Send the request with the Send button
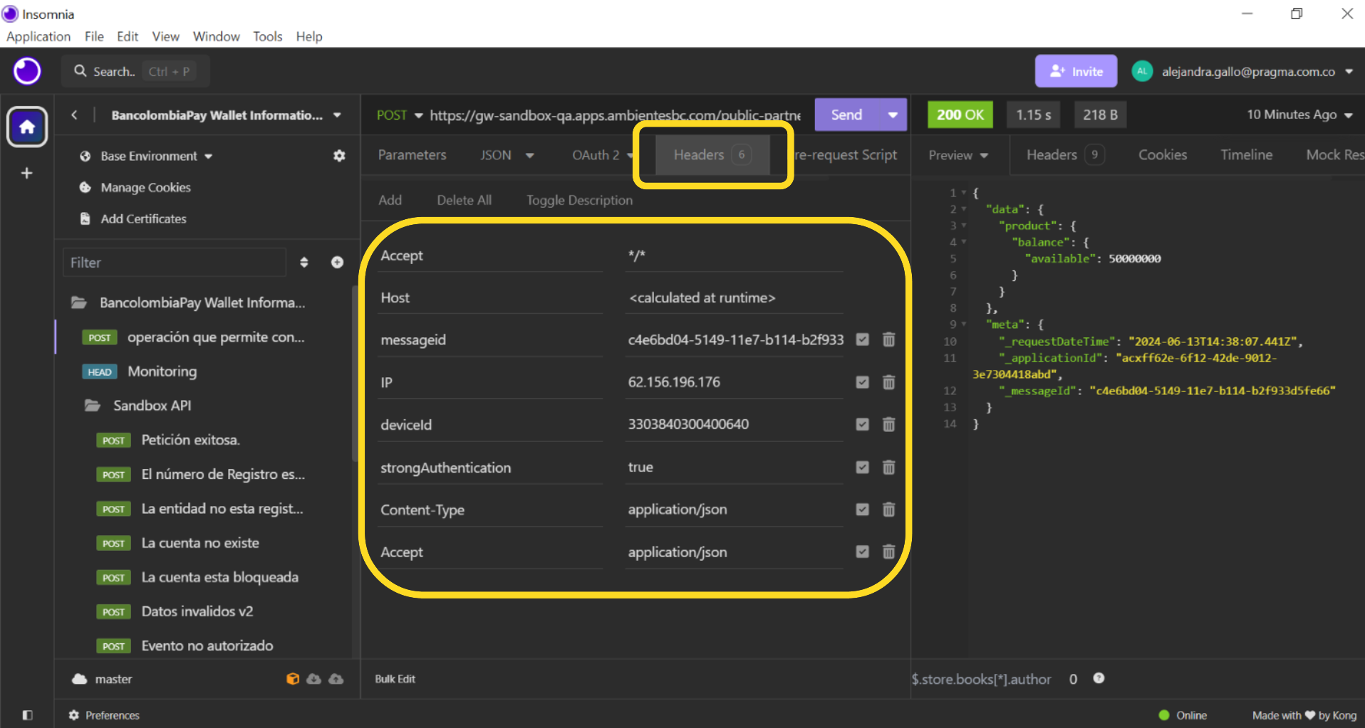The width and height of the screenshot is (1365, 728). tap(847, 115)
